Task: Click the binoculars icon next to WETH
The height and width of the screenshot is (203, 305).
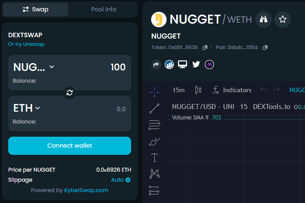Action: coord(264,20)
